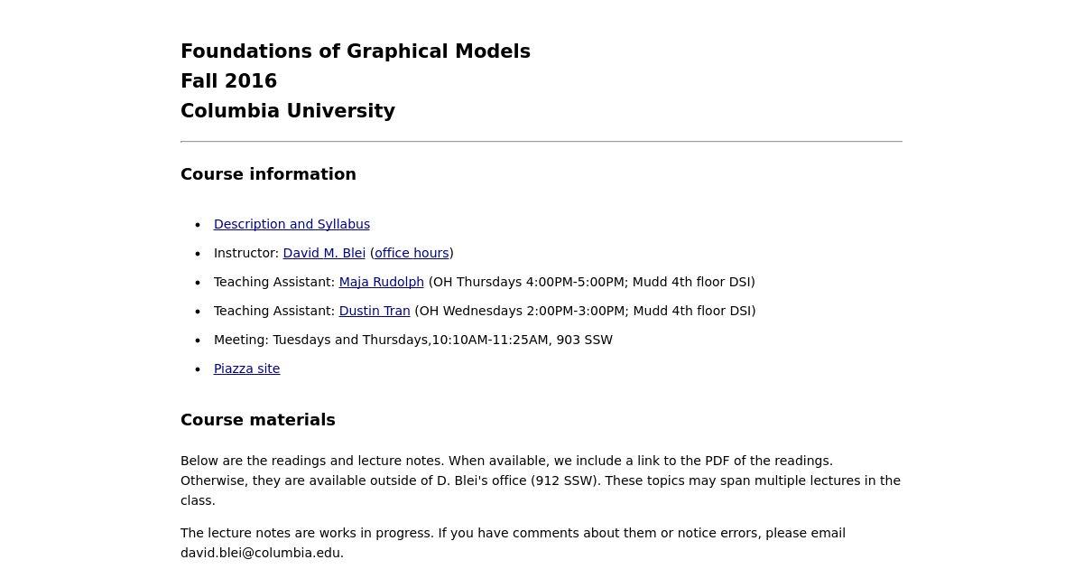Click the Foundations of Graphical Models title
Image resolution: width=1083 pixels, height=569 pixels.
point(356,51)
